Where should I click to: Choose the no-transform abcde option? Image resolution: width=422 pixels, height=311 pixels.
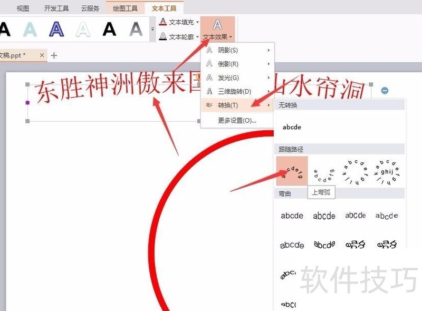pyautogui.click(x=292, y=127)
